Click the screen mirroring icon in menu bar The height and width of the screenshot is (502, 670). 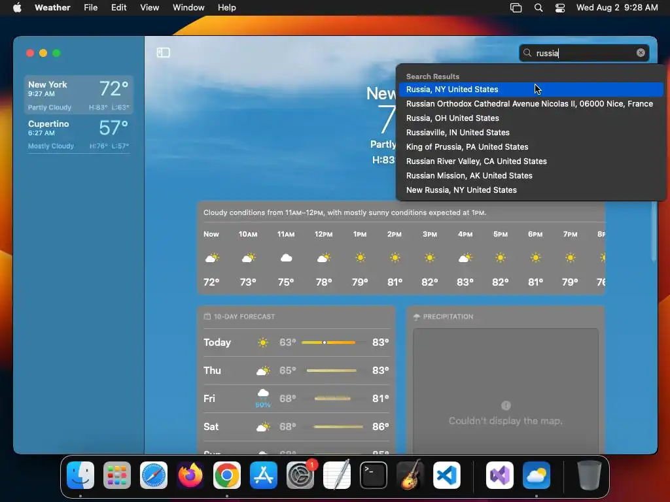click(x=516, y=8)
